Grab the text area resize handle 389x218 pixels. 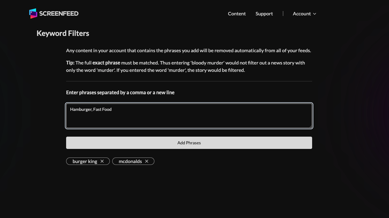pos(310,126)
